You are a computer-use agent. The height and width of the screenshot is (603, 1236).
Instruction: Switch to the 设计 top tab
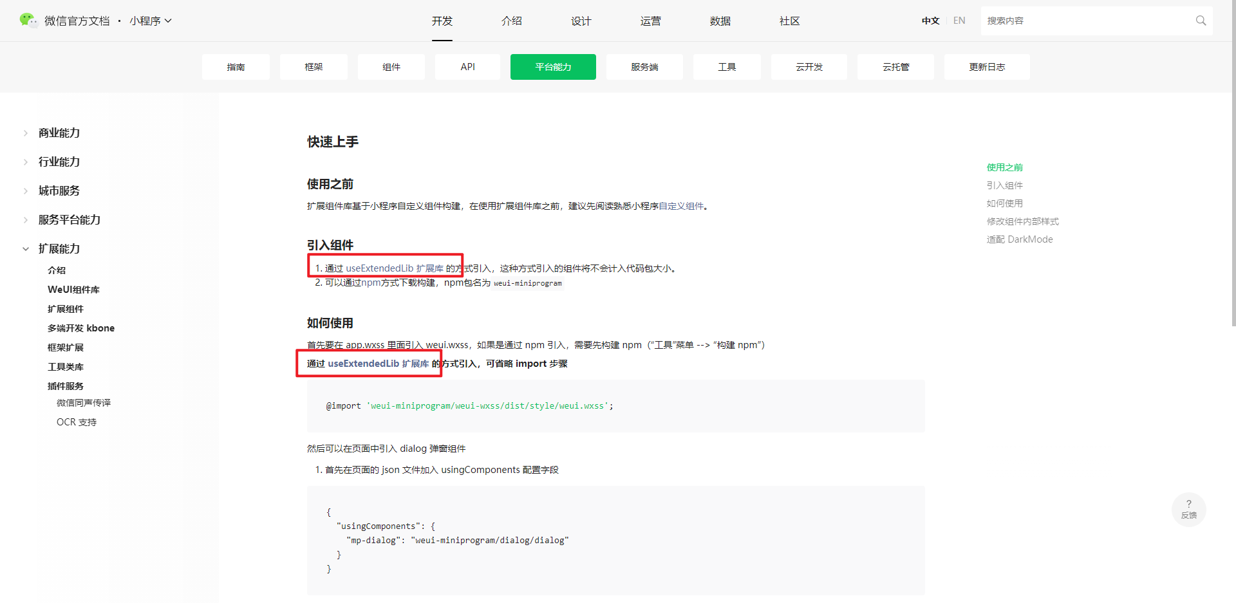[x=581, y=21]
